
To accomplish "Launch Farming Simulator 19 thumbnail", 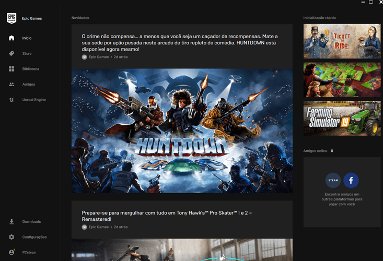I will pyautogui.click(x=342, y=118).
